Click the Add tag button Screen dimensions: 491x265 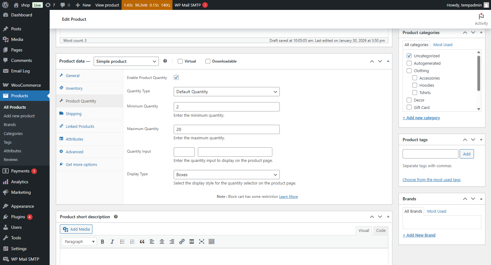coord(466,154)
